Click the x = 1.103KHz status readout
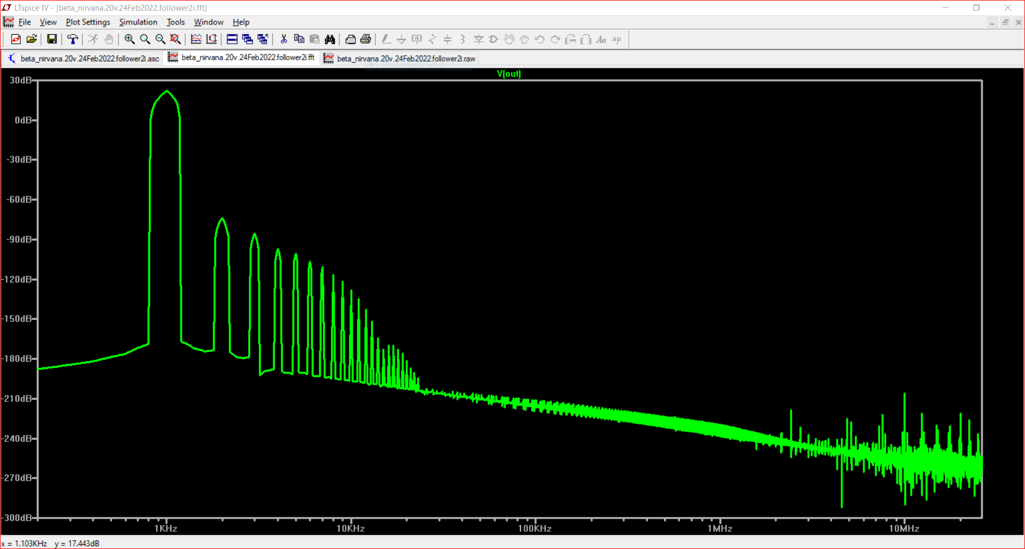This screenshot has height=549, width=1025. click(x=24, y=543)
